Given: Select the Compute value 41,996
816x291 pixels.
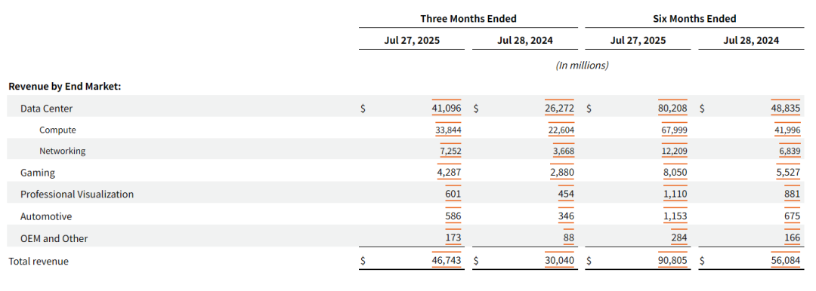Looking at the screenshot, I should (787, 130).
